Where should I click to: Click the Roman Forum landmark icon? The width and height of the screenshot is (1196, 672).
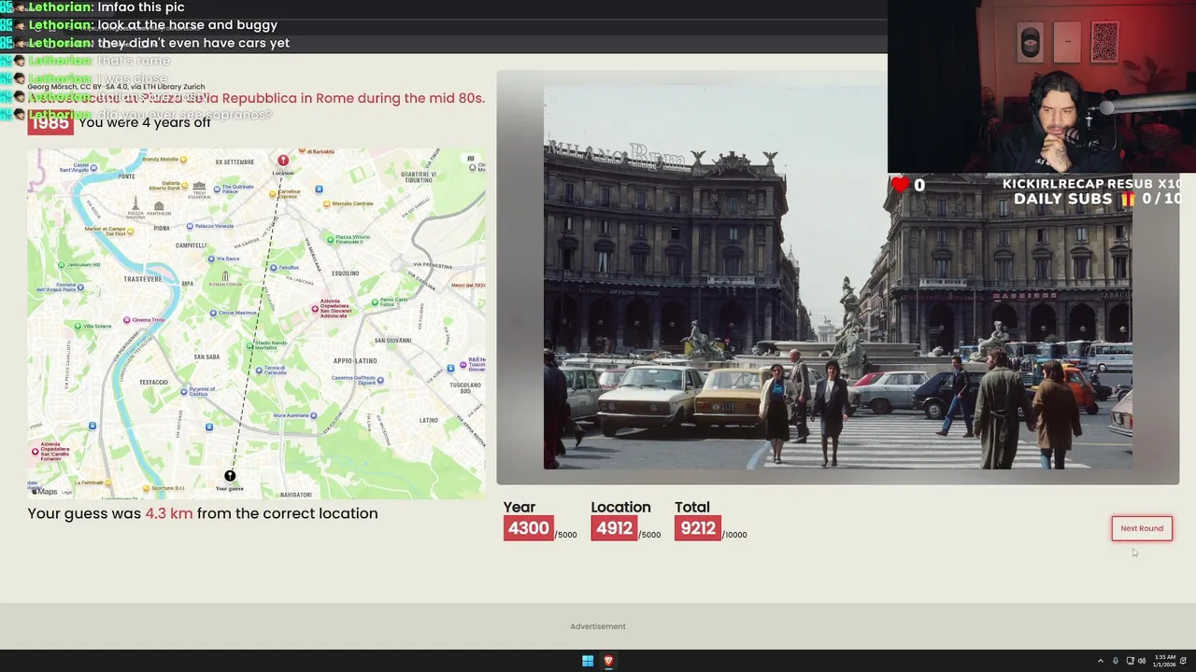pos(225,276)
